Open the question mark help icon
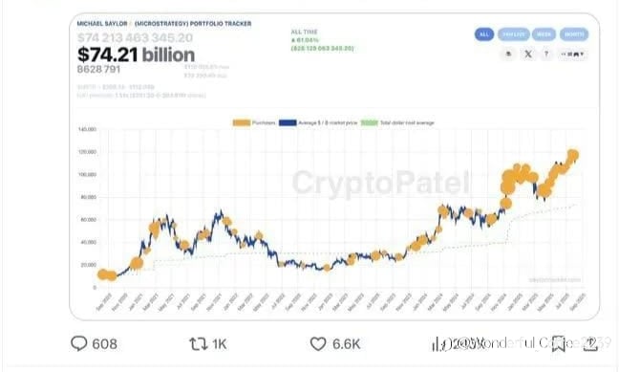This screenshot has width=619, height=372. click(x=546, y=54)
